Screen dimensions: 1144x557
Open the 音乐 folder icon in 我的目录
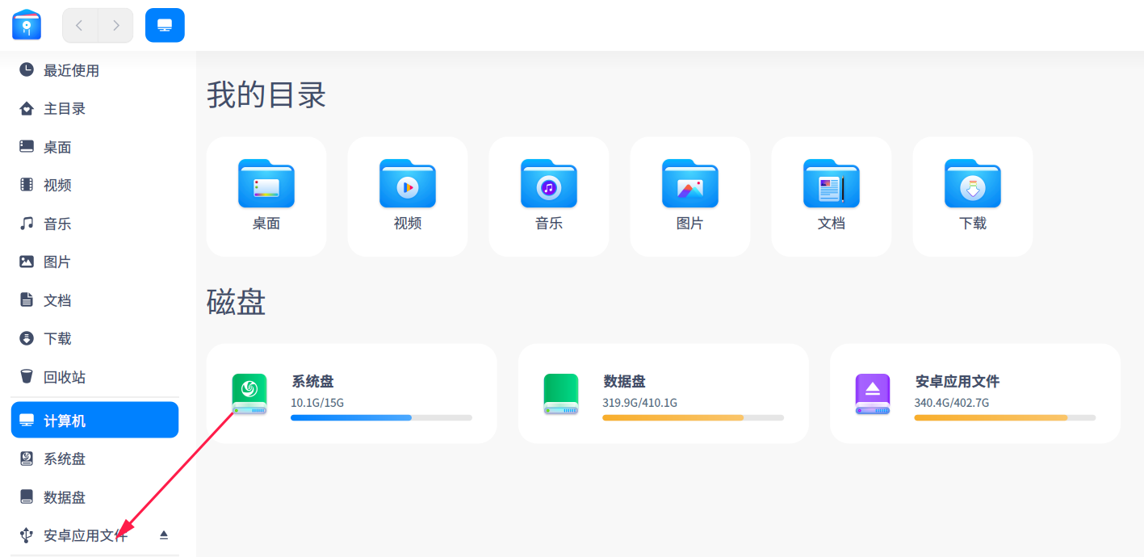[549, 183]
